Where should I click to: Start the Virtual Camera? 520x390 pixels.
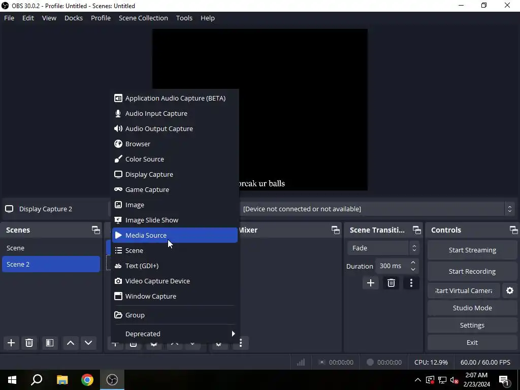coord(464,290)
